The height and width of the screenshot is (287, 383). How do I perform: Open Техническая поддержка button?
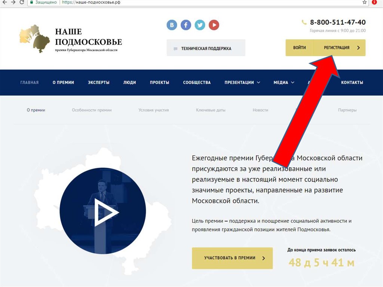[206, 48]
